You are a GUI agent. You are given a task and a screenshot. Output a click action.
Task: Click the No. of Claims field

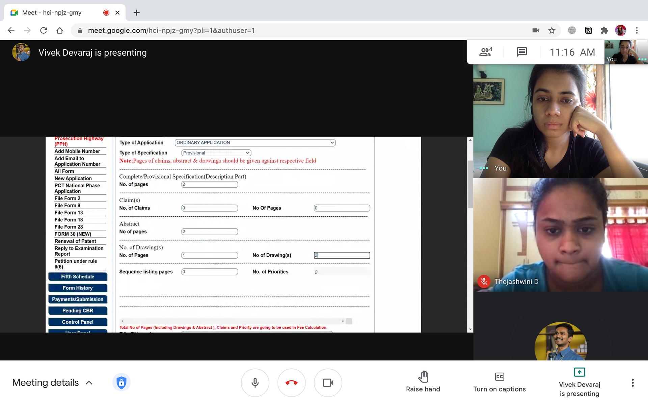click(x=210, y=208)
